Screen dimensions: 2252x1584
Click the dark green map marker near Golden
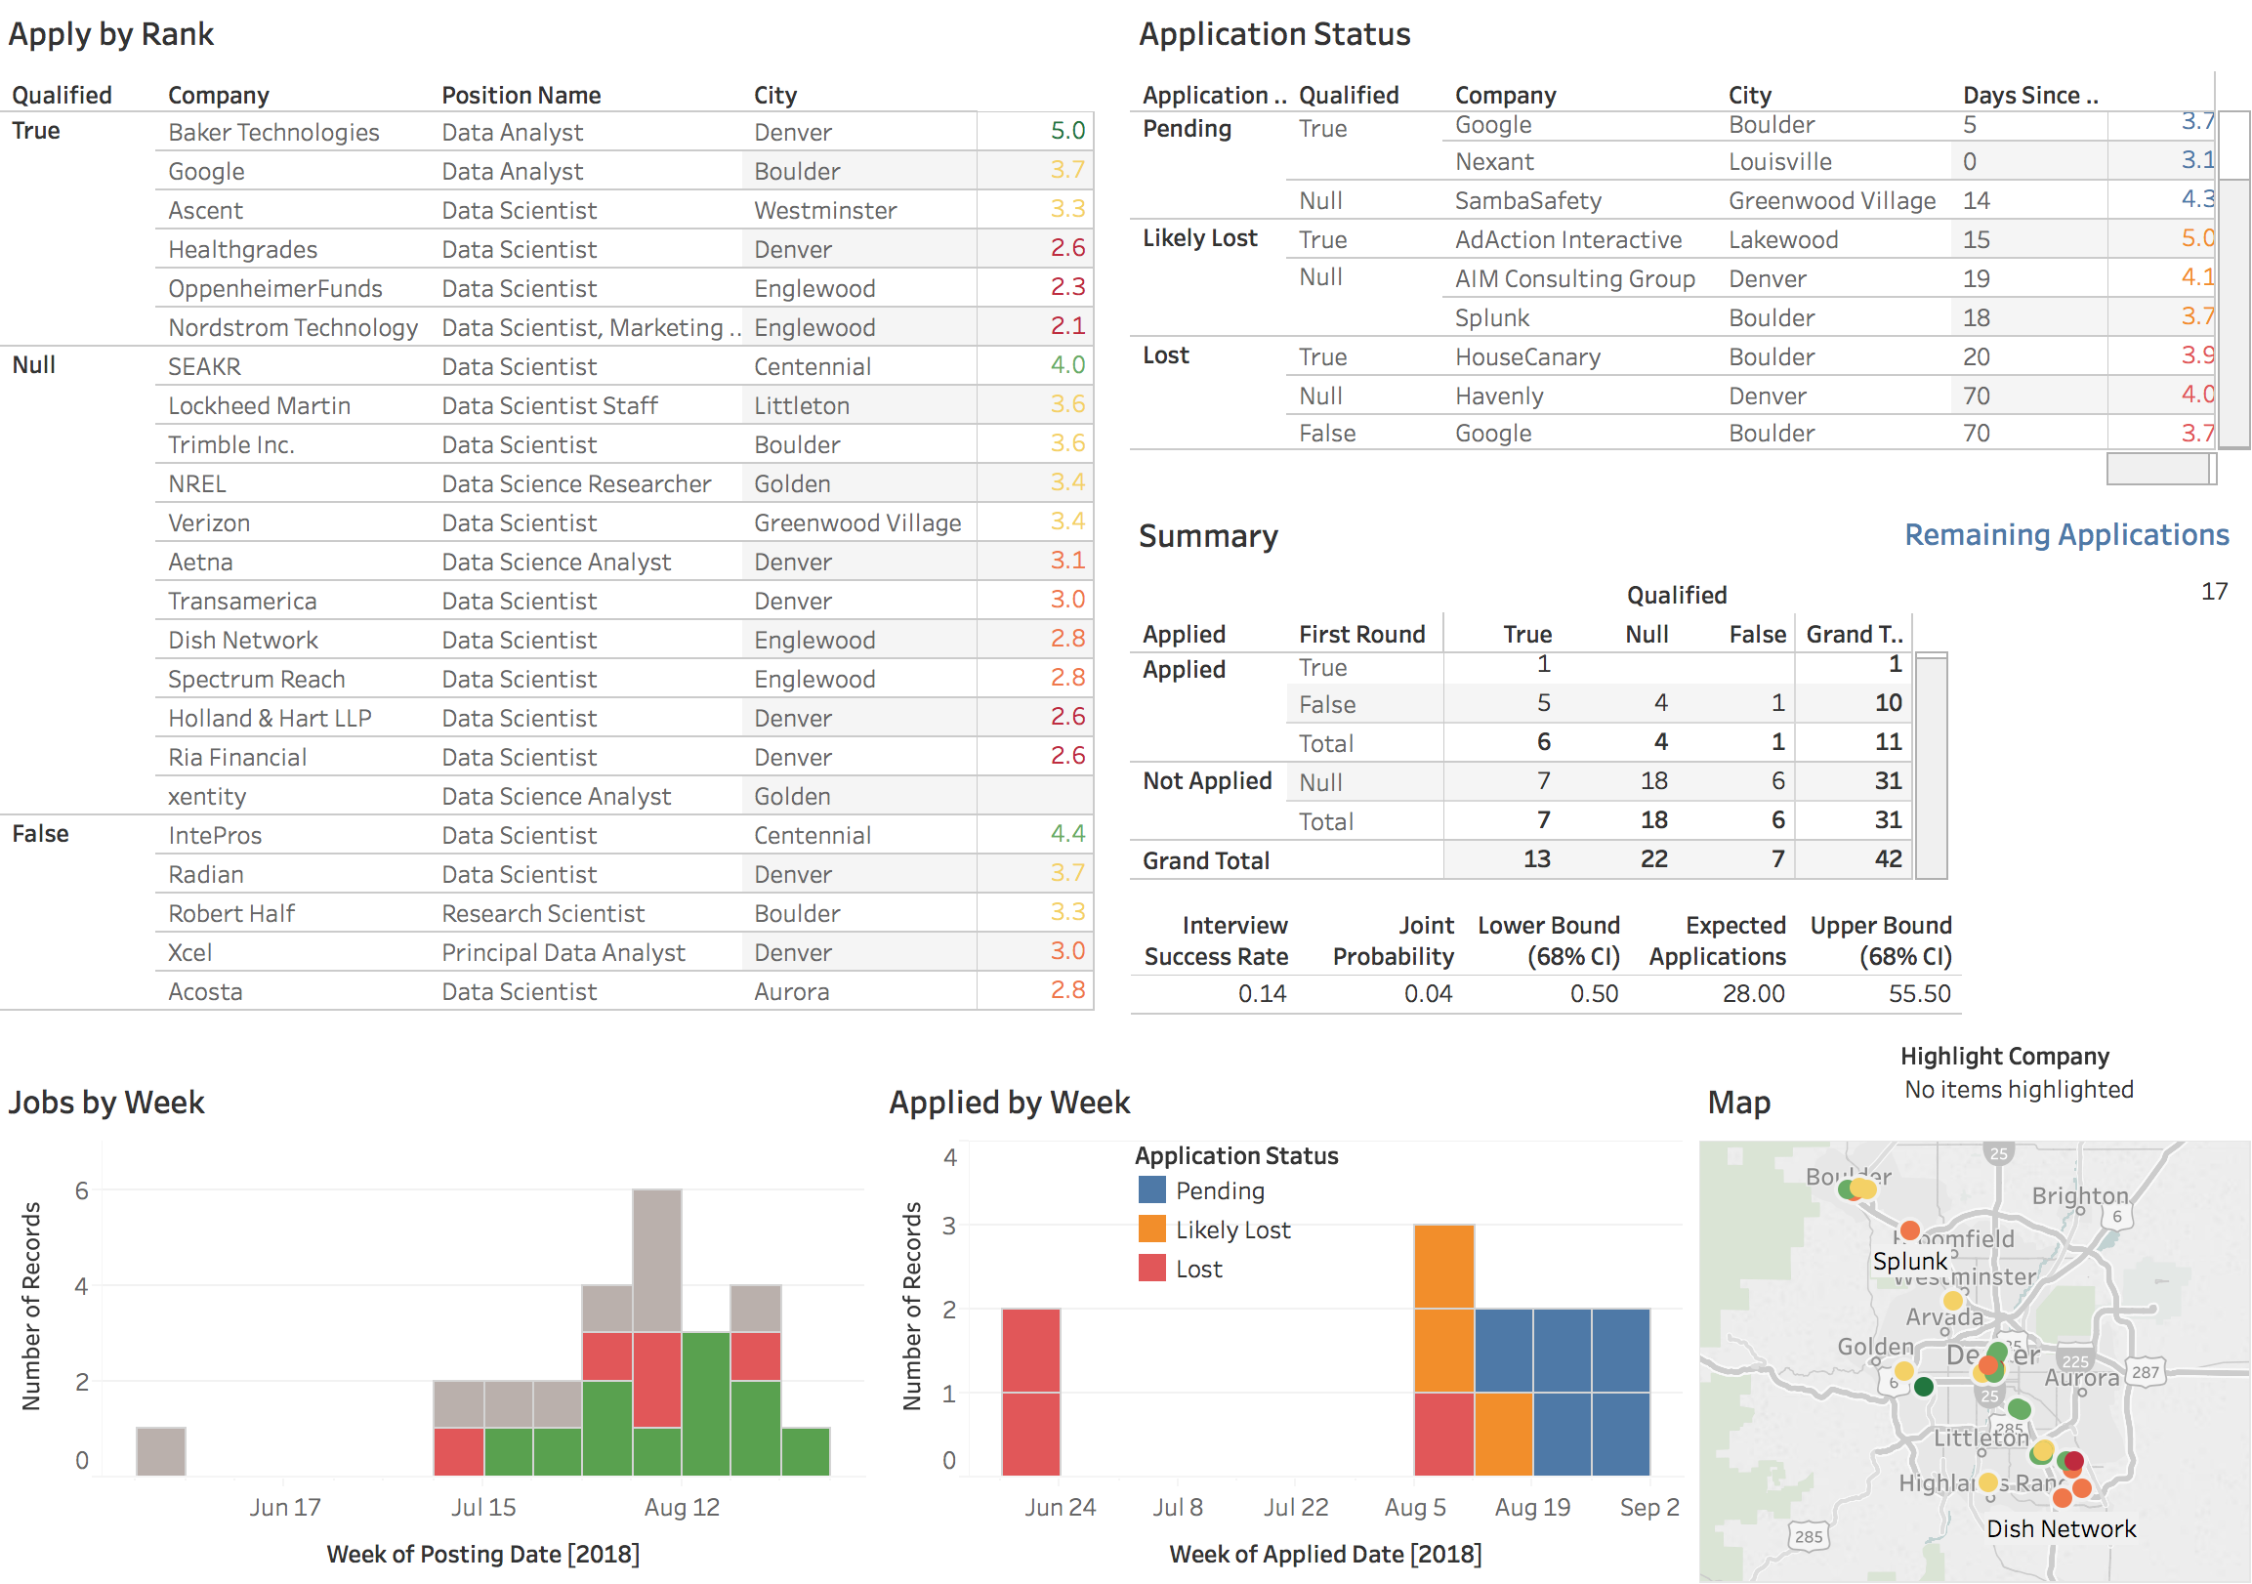point(1924,1387)
